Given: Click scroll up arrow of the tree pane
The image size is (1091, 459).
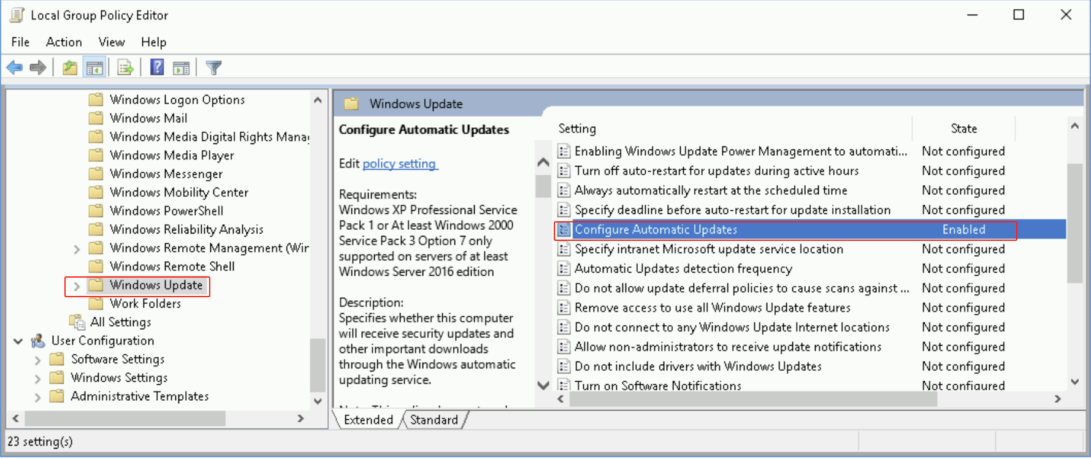Looking at the screenshot, I should pos(318,100).
